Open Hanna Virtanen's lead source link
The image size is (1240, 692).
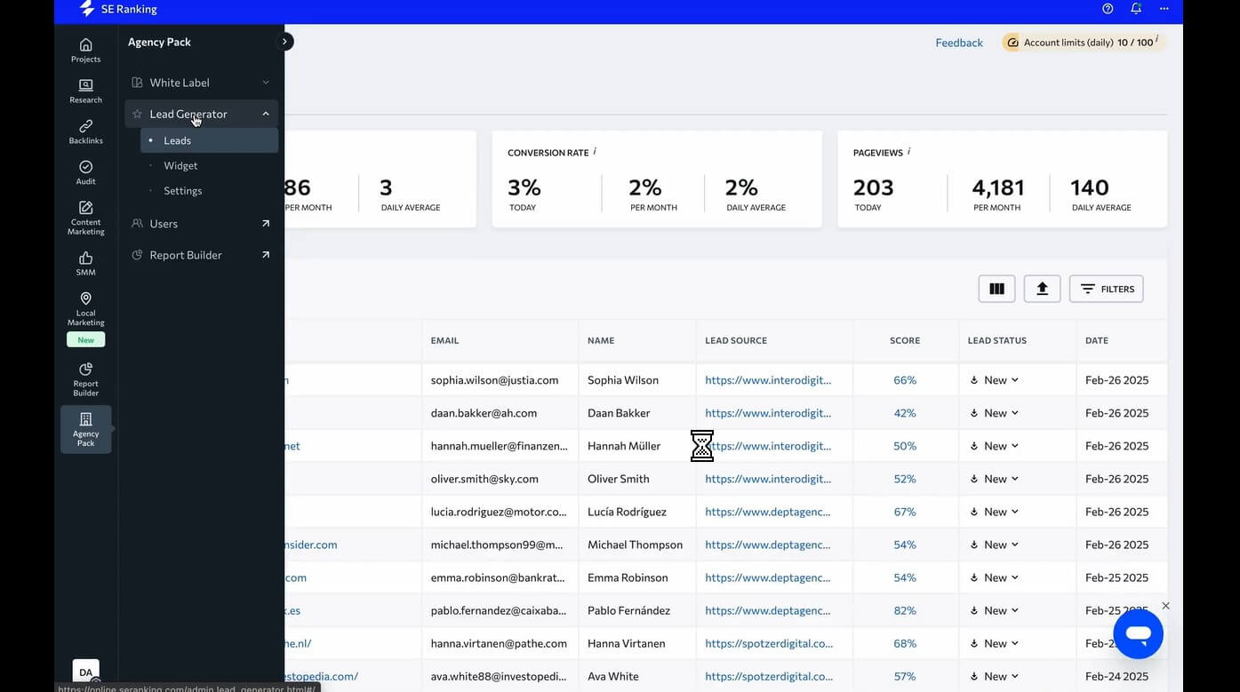click(769, 643)
